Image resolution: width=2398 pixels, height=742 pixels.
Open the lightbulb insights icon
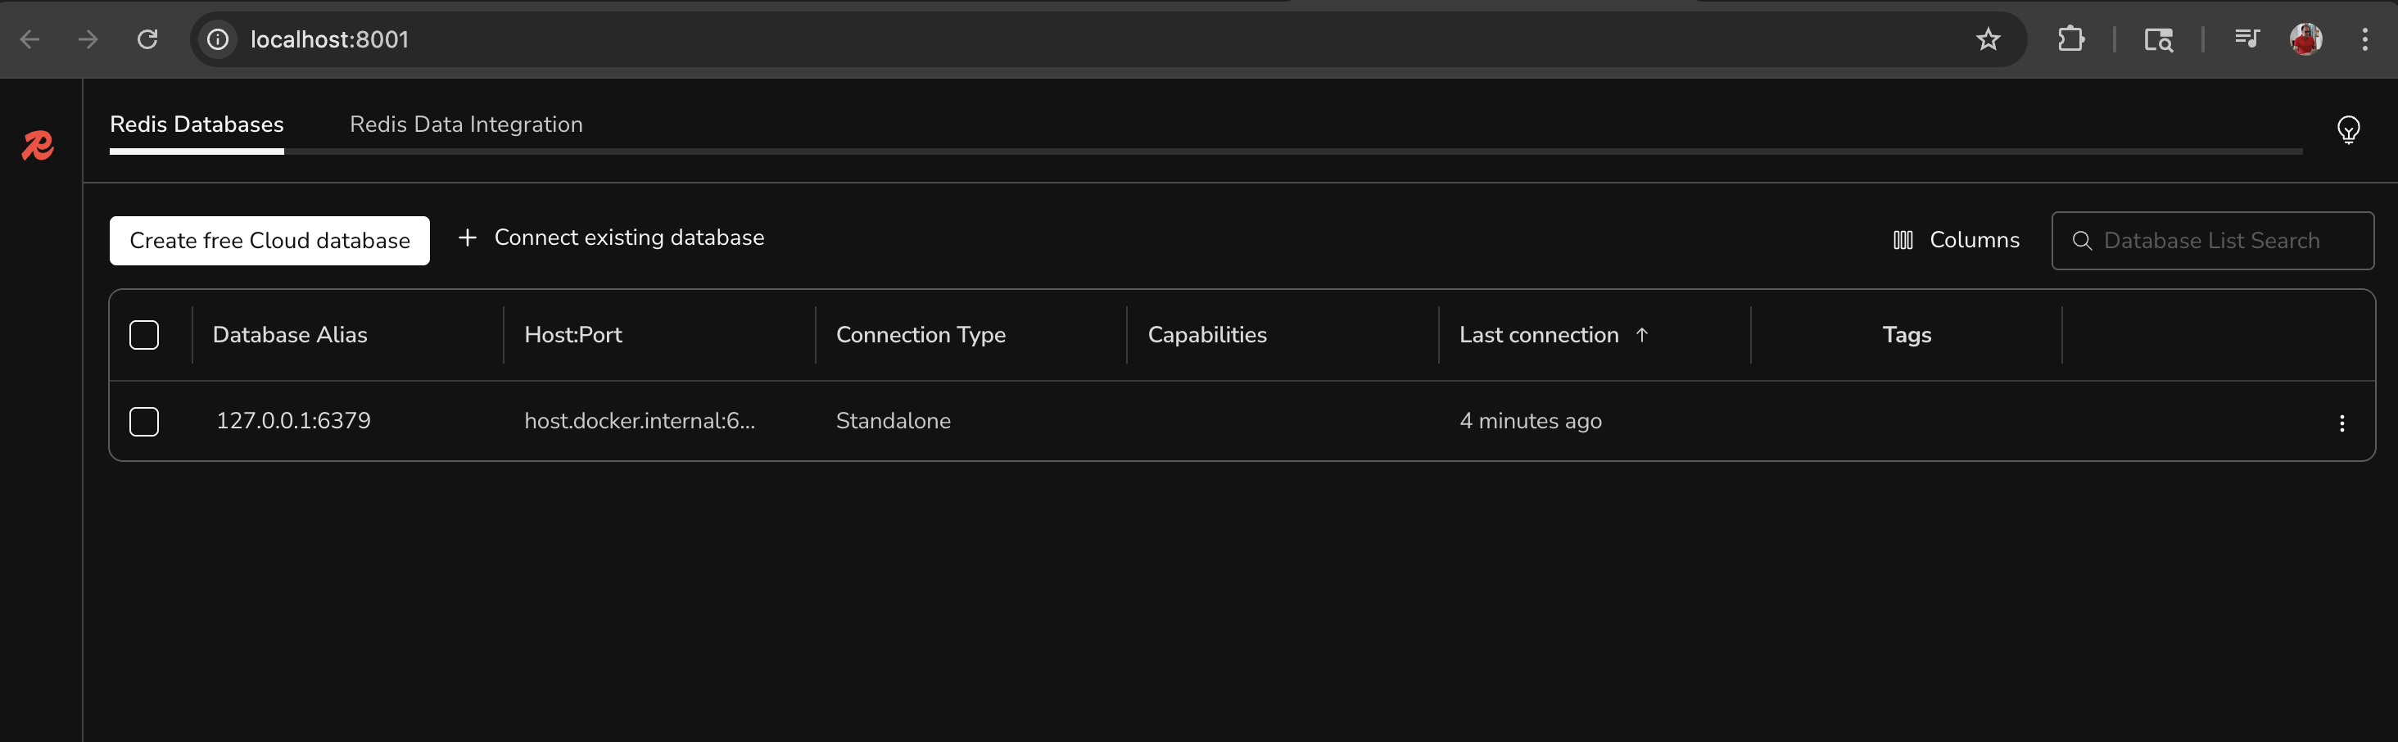click(x=2348, y=129)
